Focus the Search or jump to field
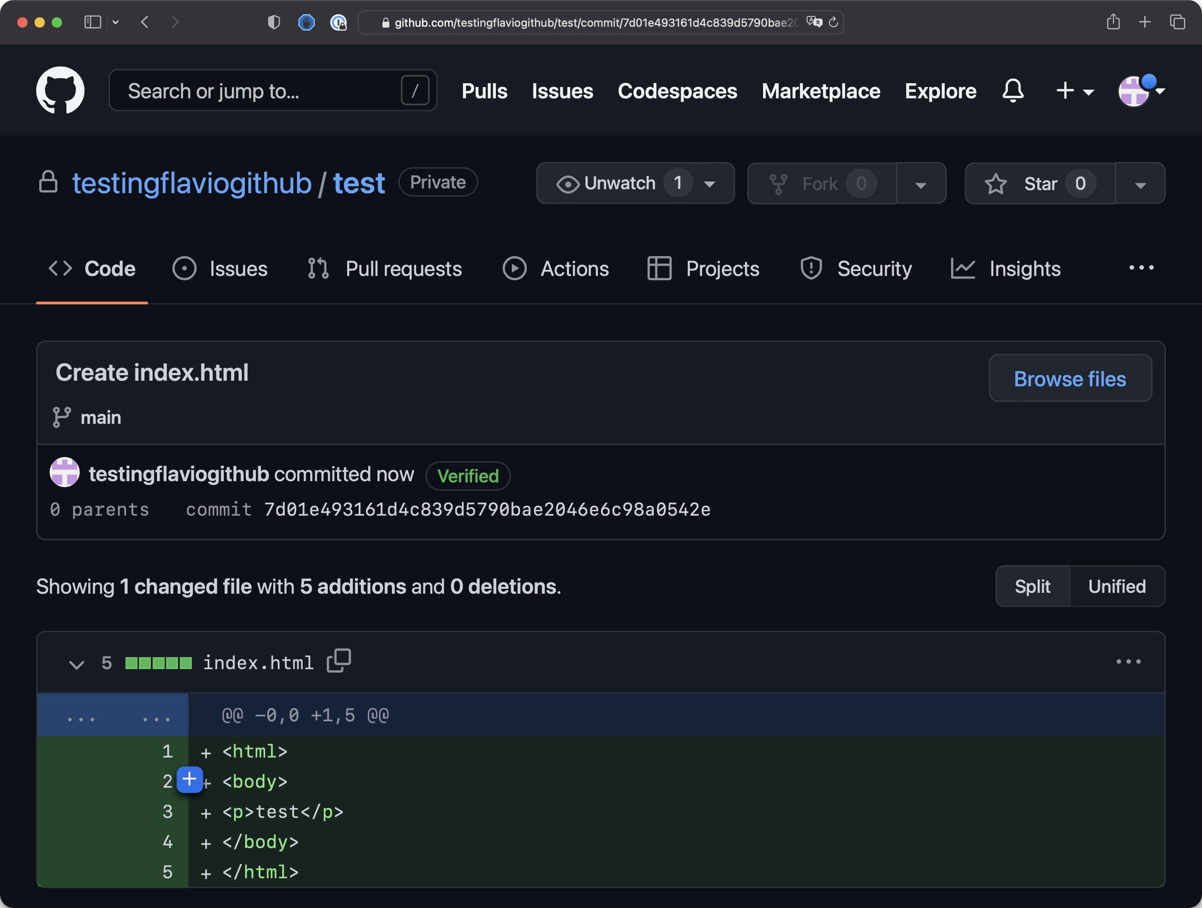This screenshot has width=1202, height=908. [261, 91]
